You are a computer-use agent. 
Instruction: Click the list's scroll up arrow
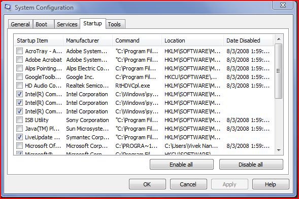[x=279, y=39]
